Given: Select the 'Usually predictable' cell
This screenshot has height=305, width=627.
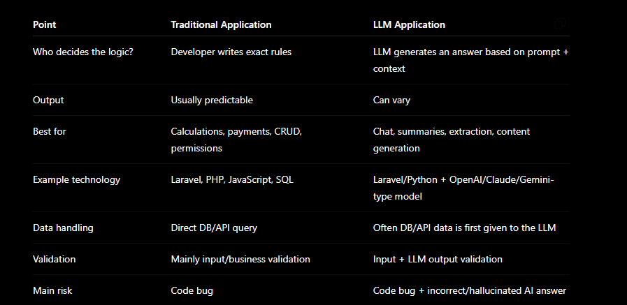Looking at the screenshot, I should coord(212,100).
